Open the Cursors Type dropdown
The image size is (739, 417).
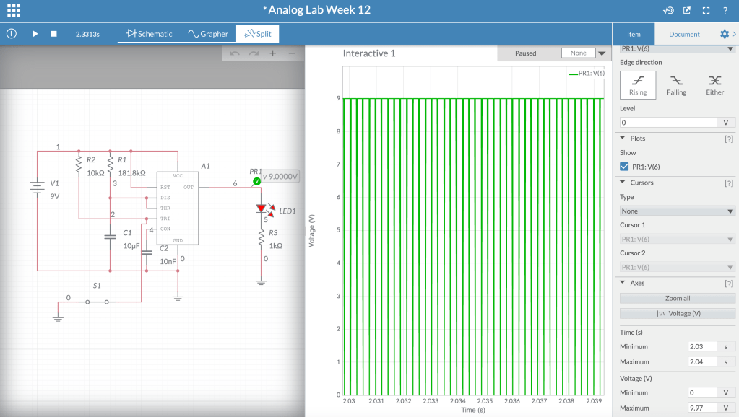[678, 211]
